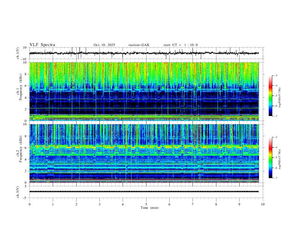Viewport: 296px width, 229px height.
Task: Click the upper PSD color scale bar
Action: pos(270,96)
